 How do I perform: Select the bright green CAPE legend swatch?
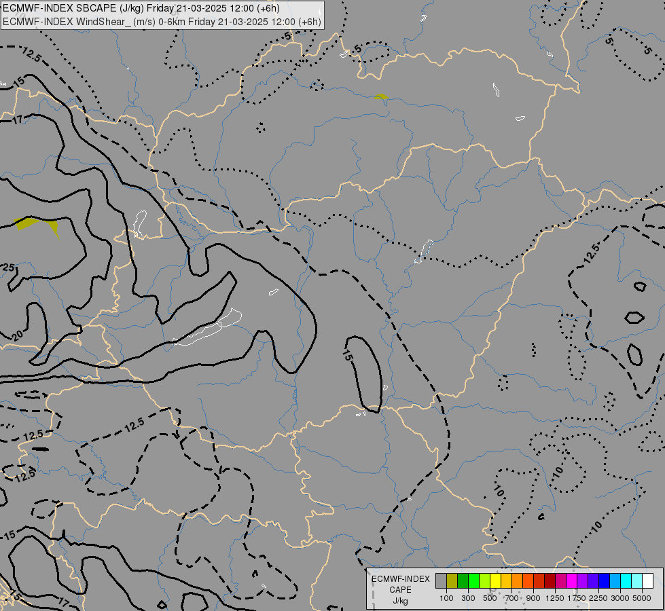point(473,581)
